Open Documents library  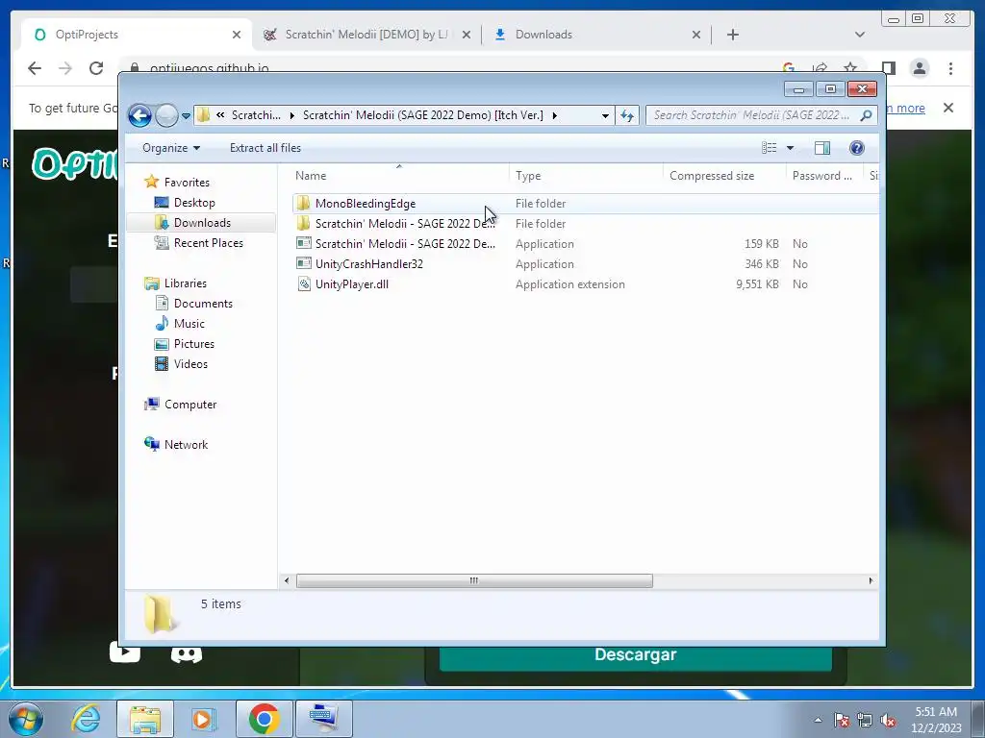(x=203, y=303)
